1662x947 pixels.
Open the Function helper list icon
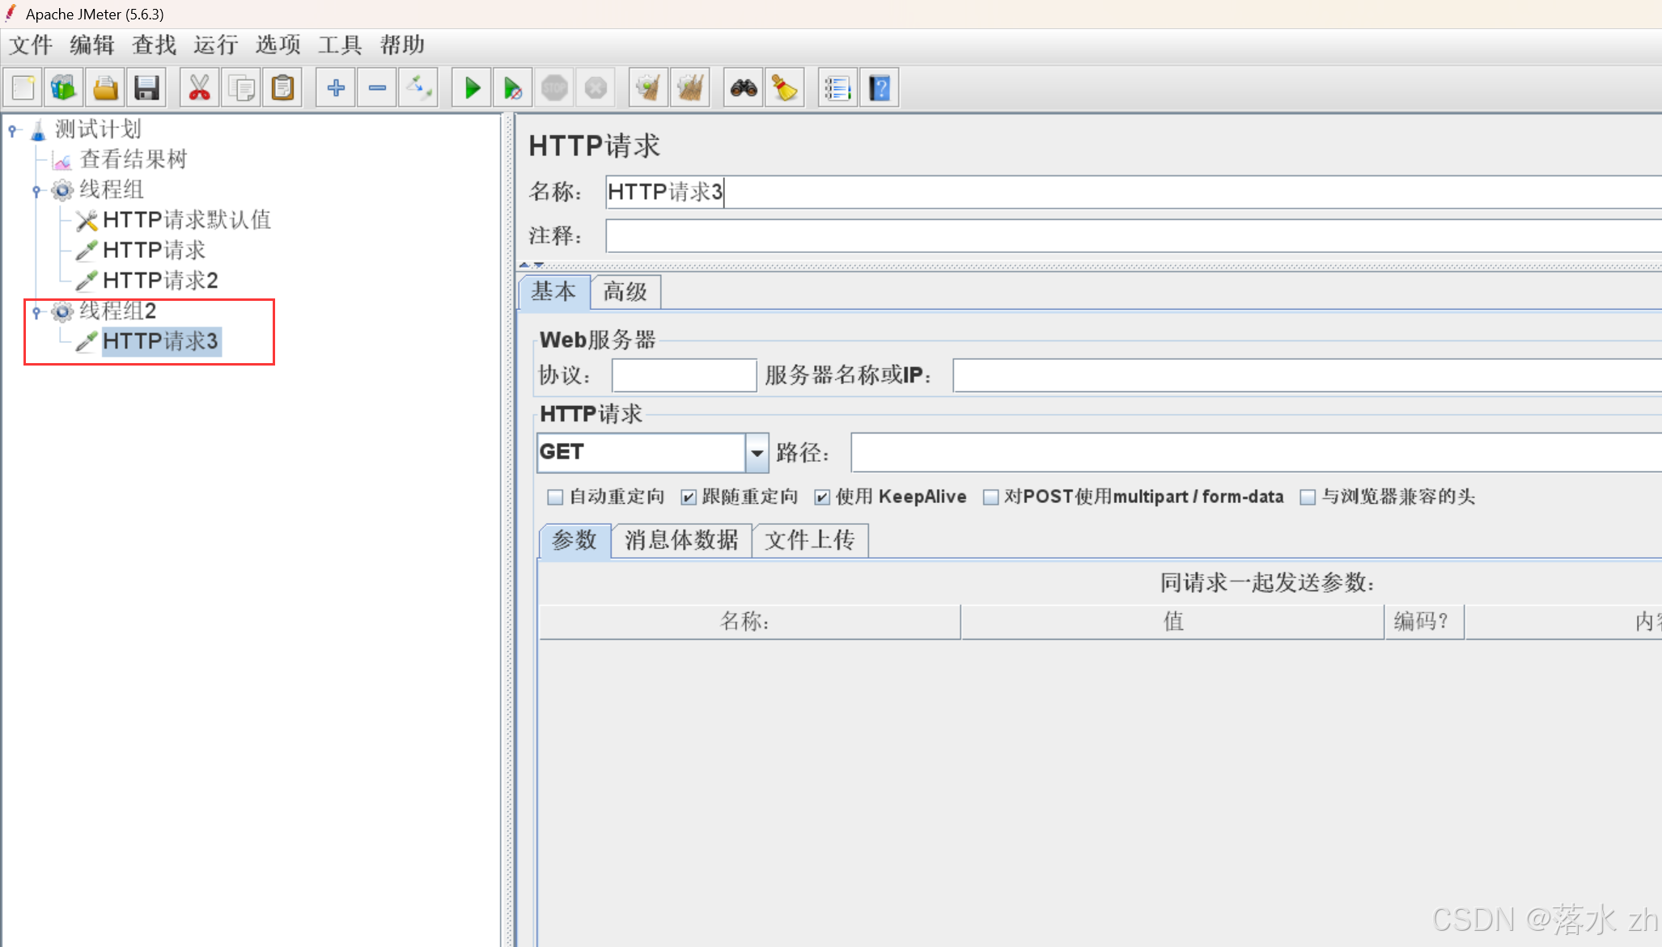838,87
